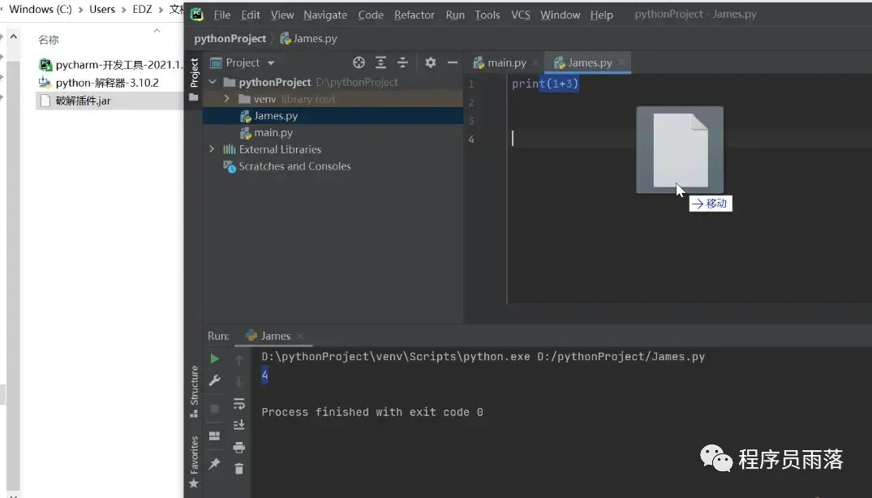Open the Favorites vertical side tab
Viewport: 872px width, 498px height.
(194, 462)
